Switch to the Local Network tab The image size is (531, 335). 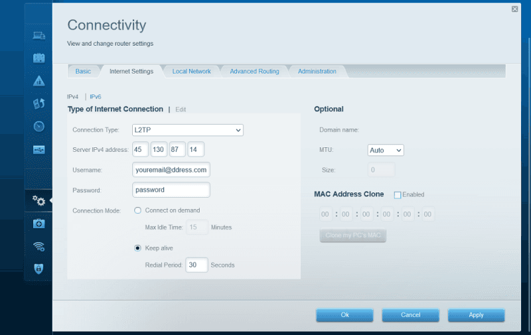point(191,72)
